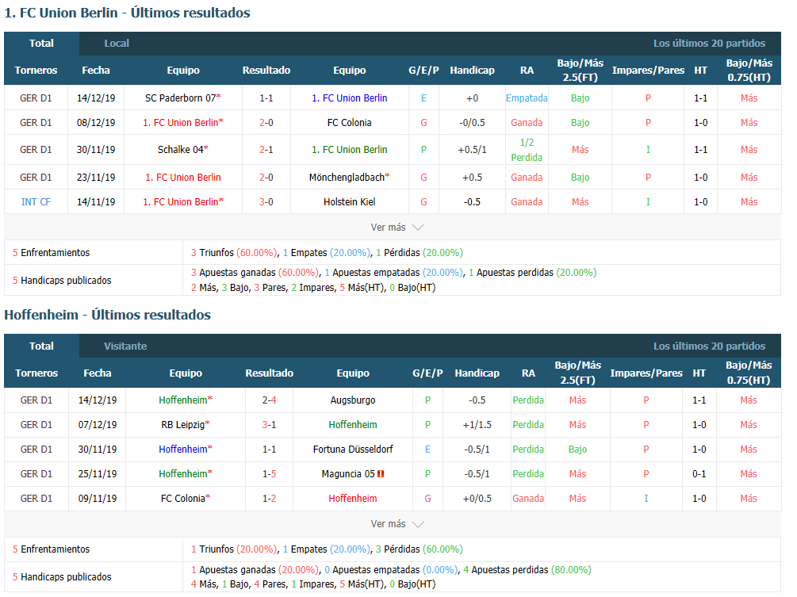Click handicap +1/1.5 in RB Leipzig row
The height and width of the screenshot is (597, 797).
click(477, 425)
